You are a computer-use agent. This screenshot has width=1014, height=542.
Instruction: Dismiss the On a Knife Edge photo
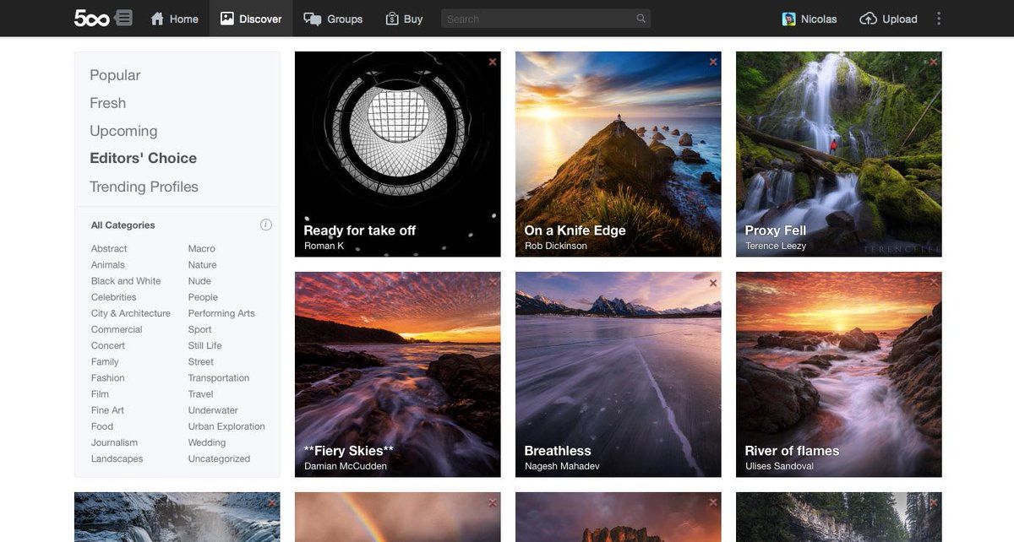713,62
